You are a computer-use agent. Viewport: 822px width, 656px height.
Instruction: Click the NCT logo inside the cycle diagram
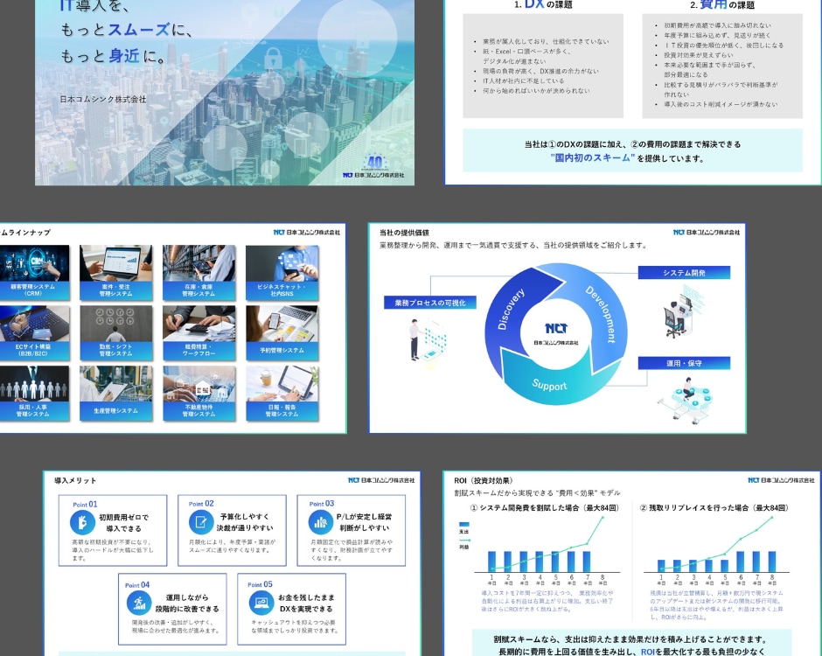point(555,333)
